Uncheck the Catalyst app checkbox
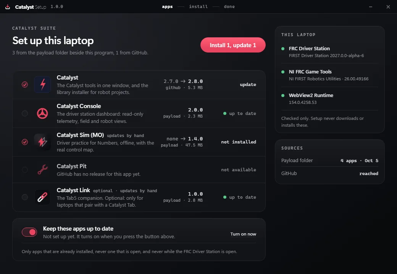Screen dimensions: 397x274 tap(25, 84)
